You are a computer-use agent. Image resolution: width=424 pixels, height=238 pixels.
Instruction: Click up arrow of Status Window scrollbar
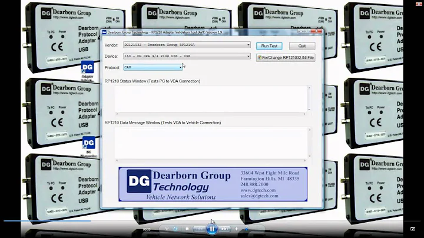309,88
